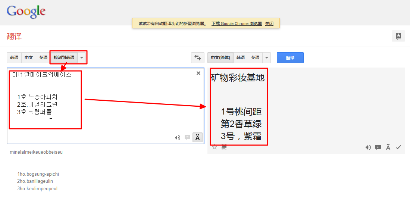Click the Korean line 미네랄메이크업베이스
The width and height of the screenshot is (410, 197).
point(42,75)
